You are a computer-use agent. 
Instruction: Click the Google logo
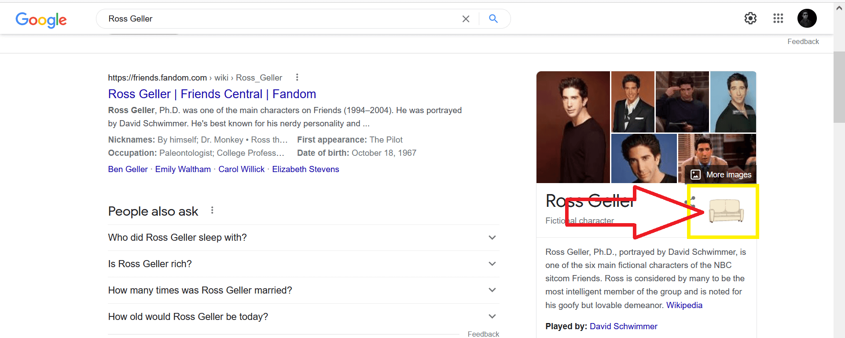coord(41,19)
